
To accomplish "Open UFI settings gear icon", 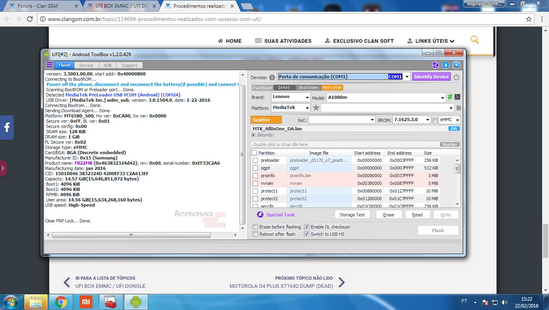I will 457,65.
